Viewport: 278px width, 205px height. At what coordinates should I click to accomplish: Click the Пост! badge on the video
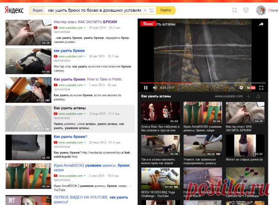point(148,24)
